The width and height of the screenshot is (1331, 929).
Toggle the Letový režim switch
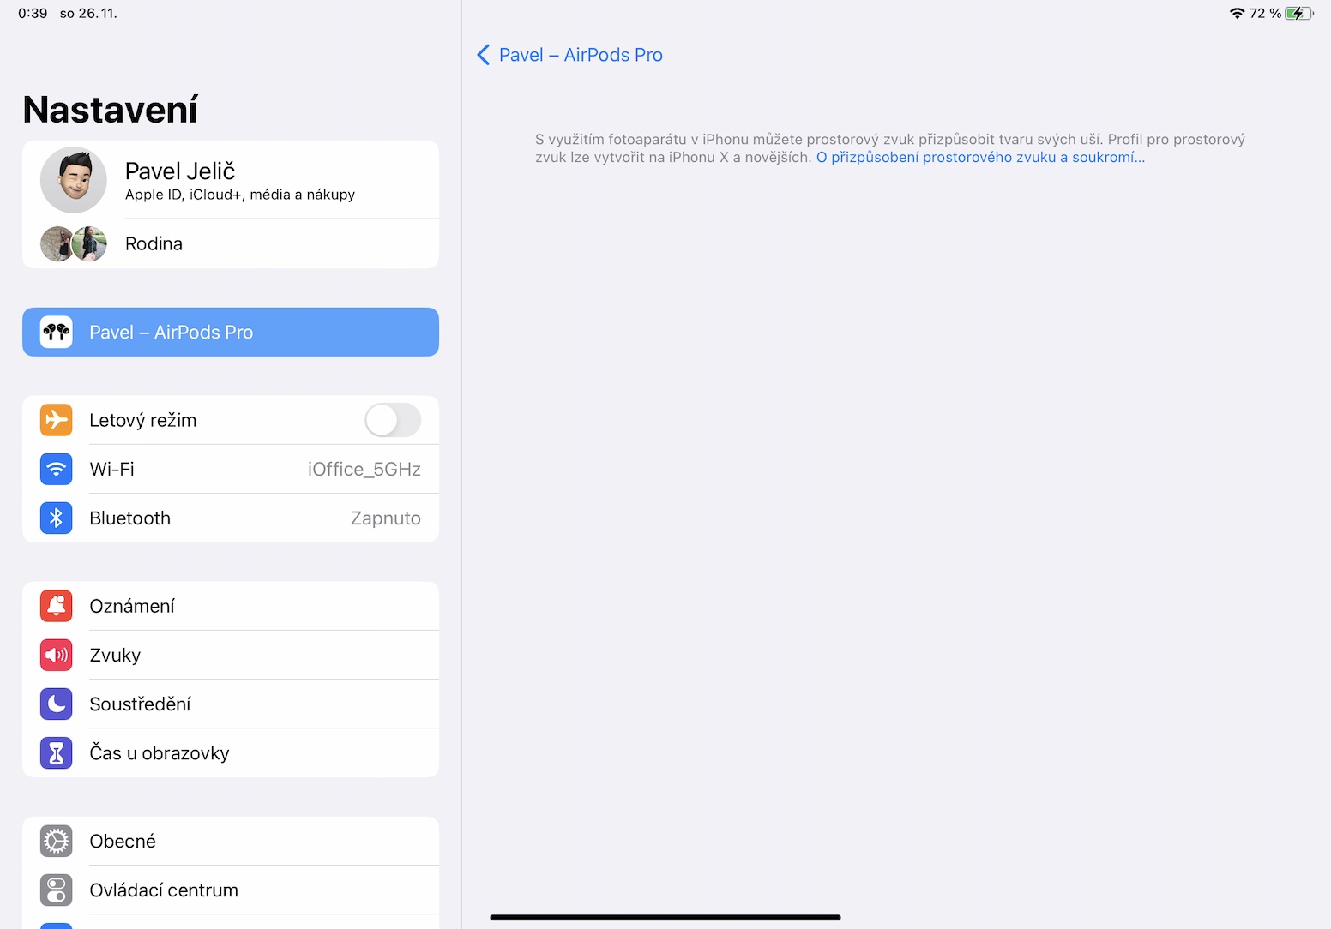(393, 420)
